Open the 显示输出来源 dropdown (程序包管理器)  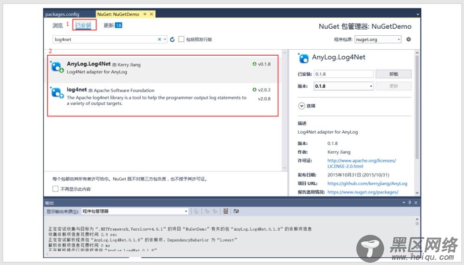click(135, 211)
